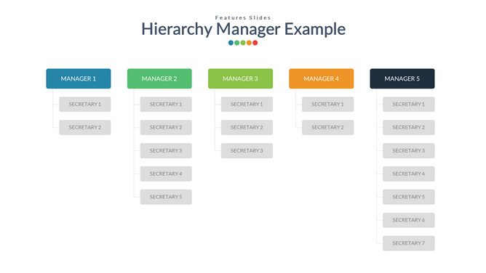Select Secretary 7 under Manager 5

[x=408, y=243]
